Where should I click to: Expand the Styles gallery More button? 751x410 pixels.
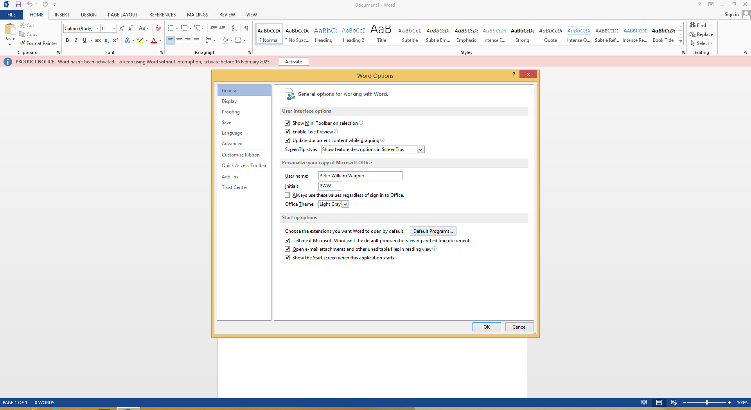click(681, 42)
